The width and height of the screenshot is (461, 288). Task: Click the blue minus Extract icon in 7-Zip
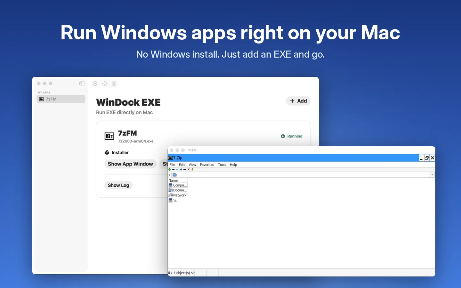pos(174,170)
